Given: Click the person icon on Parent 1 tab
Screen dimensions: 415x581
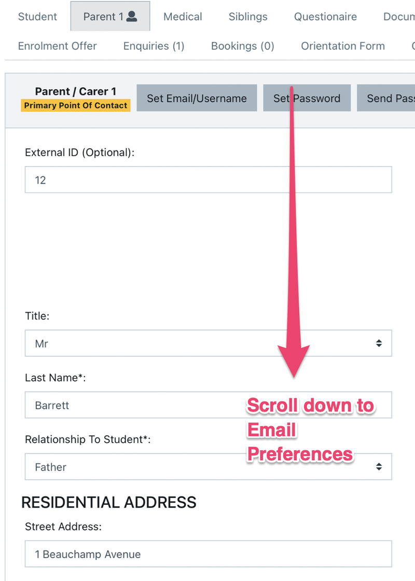Looking at the screenshot, I should (132, 17).
